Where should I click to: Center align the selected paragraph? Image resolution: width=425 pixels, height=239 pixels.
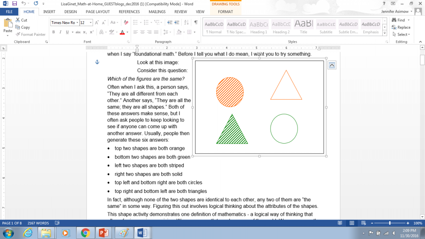tap(143, 32)
